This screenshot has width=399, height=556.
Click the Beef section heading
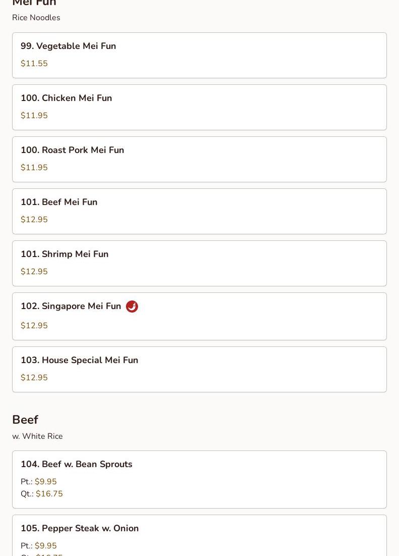point(25,420)
